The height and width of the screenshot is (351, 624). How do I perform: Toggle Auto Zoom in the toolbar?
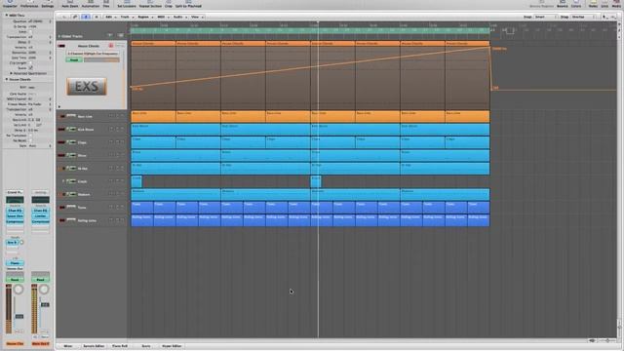coord(70,4)
